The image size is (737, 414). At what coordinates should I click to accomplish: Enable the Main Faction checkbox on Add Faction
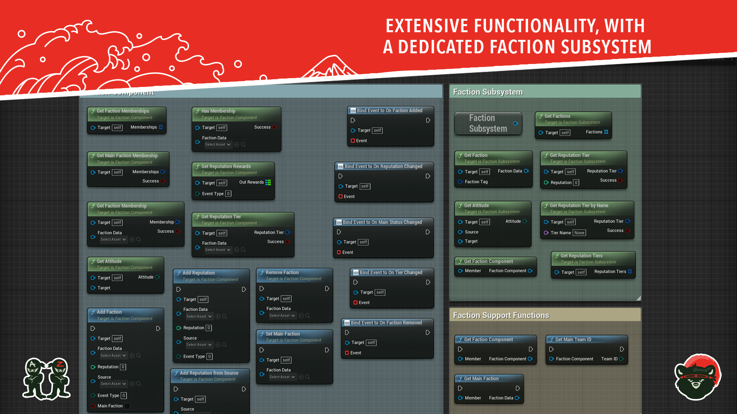pos(127,406)
